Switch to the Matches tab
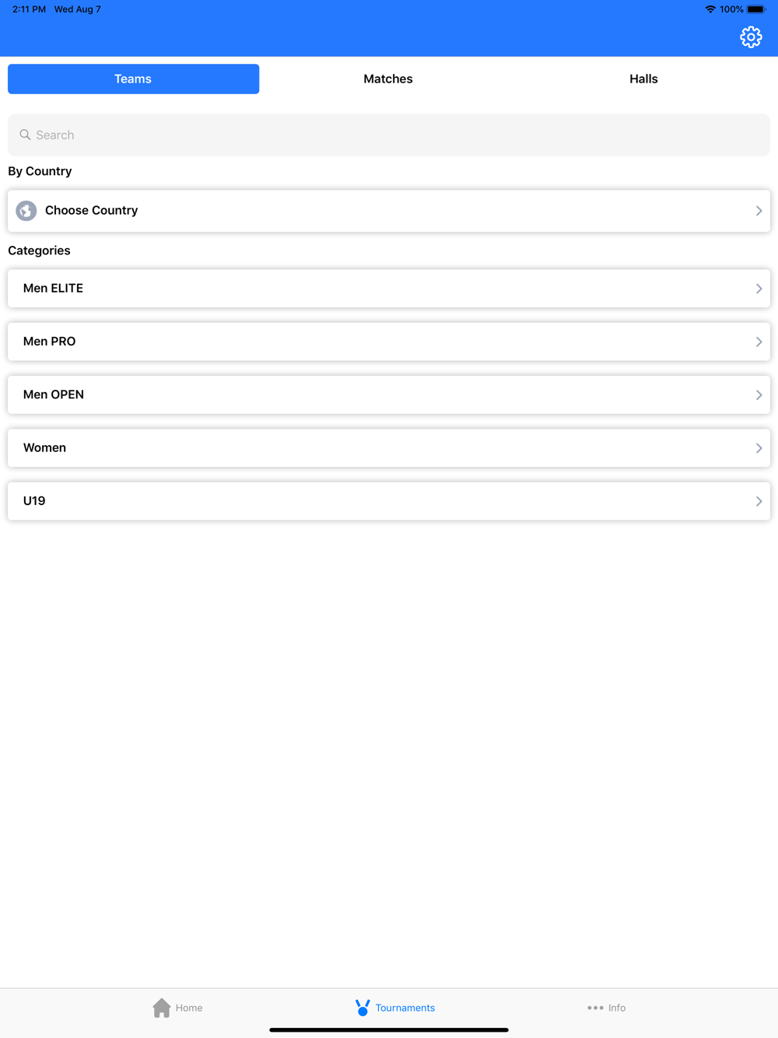Screen dimensions: 778x1038 [x=388, y=79]
